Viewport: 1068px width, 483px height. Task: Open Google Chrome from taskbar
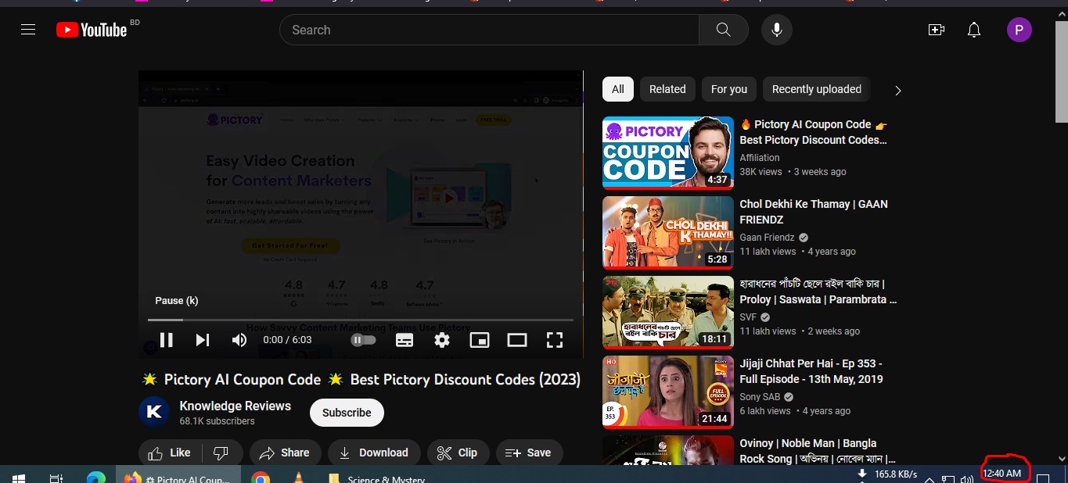pos(261,478)
